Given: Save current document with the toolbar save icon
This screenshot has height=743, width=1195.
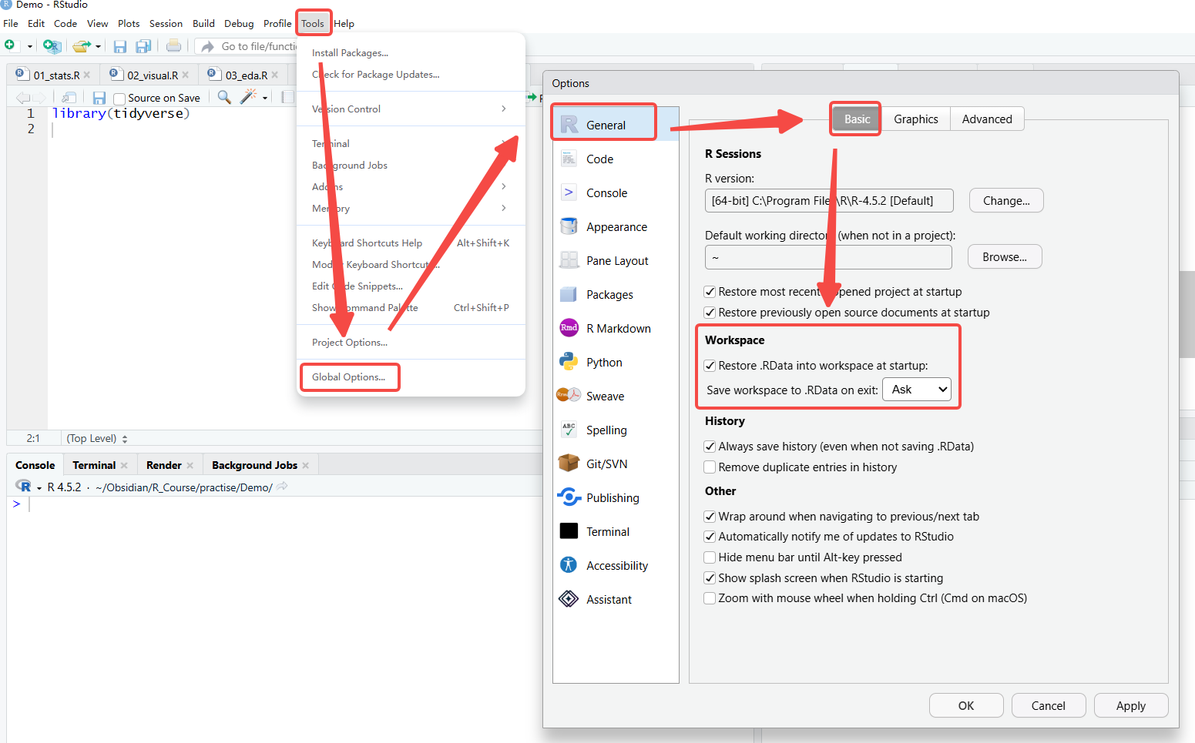Looking at the screenshot, I should pos(99,98).
